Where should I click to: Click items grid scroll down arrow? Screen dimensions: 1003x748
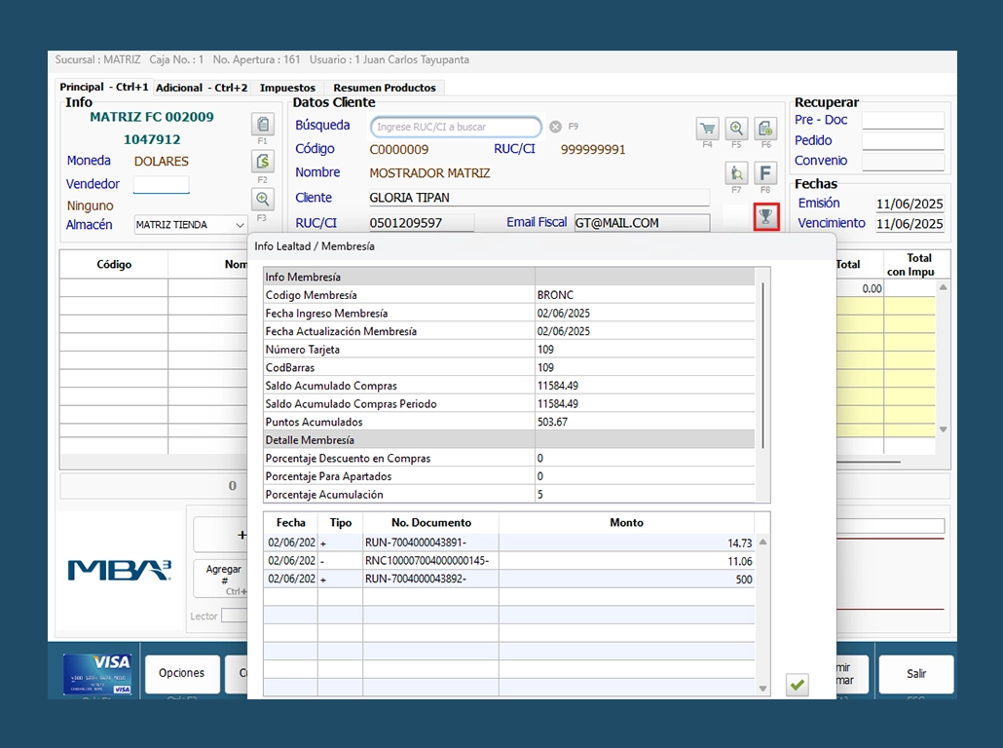(x=943, y=430)
